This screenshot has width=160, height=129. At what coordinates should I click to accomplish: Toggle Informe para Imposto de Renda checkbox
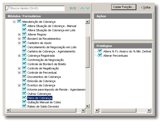[x=24, y=89]
